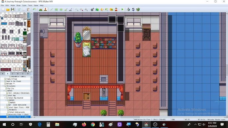The width and height of the screenshot is (228, 128).
Task: Select the Big City map
Action: pos(11,89)
